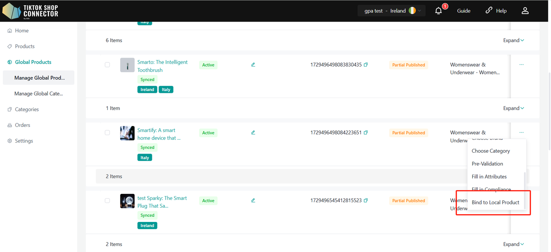Open three-dot menu for Smarto toothbrush row
551x252 pixels.
[521, 65]
